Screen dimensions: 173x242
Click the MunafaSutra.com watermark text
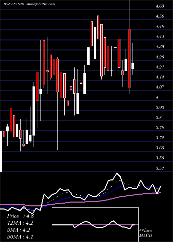click(41, 4)
